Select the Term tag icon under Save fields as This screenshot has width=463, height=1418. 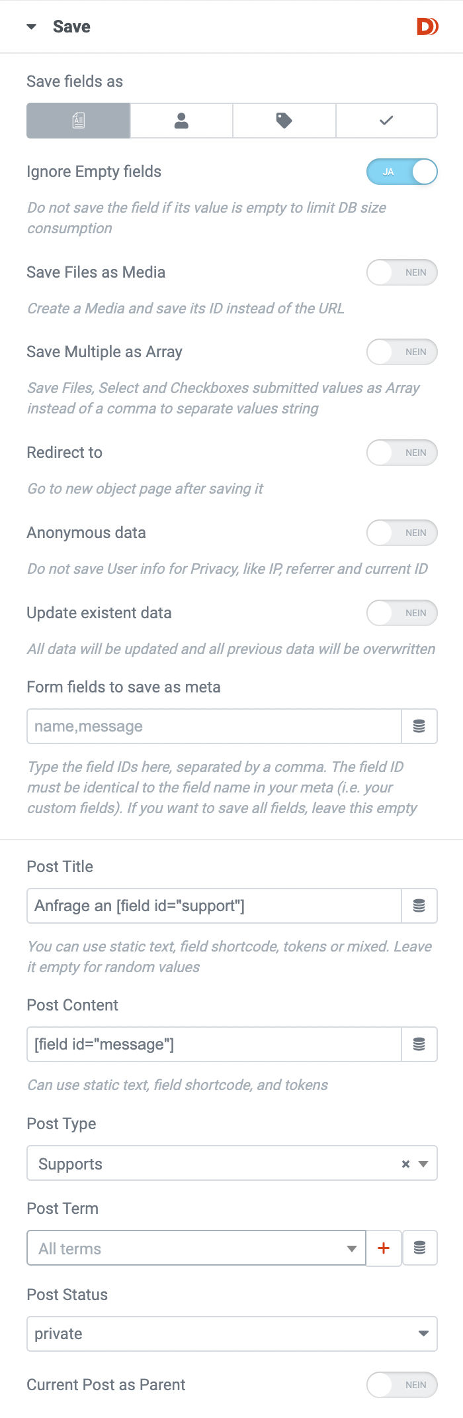click(284, 121)
